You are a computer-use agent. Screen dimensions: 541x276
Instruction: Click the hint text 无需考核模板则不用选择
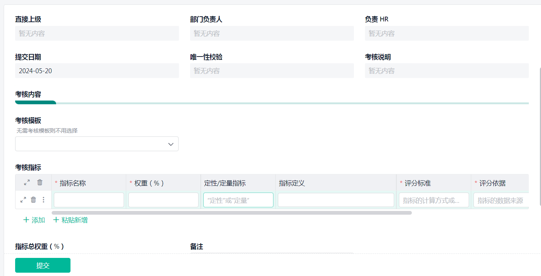[47, 130]
